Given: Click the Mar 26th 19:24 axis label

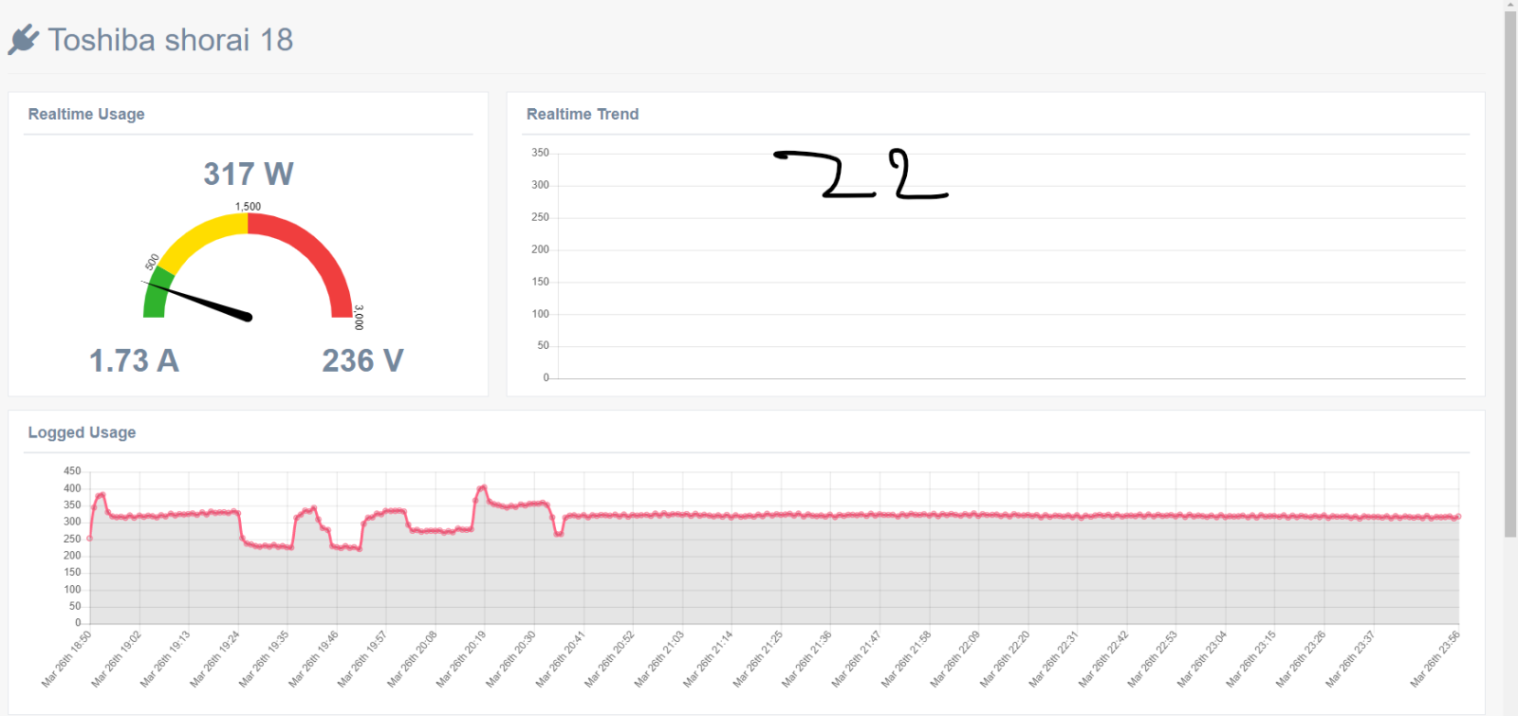Looking at the screenshot, I should tap(214, 659).
